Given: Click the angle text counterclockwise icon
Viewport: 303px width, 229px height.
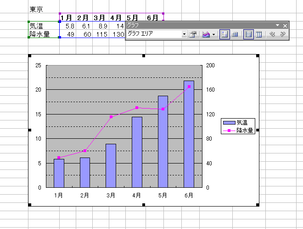Looking at the screenshot, I should (282, 34).
